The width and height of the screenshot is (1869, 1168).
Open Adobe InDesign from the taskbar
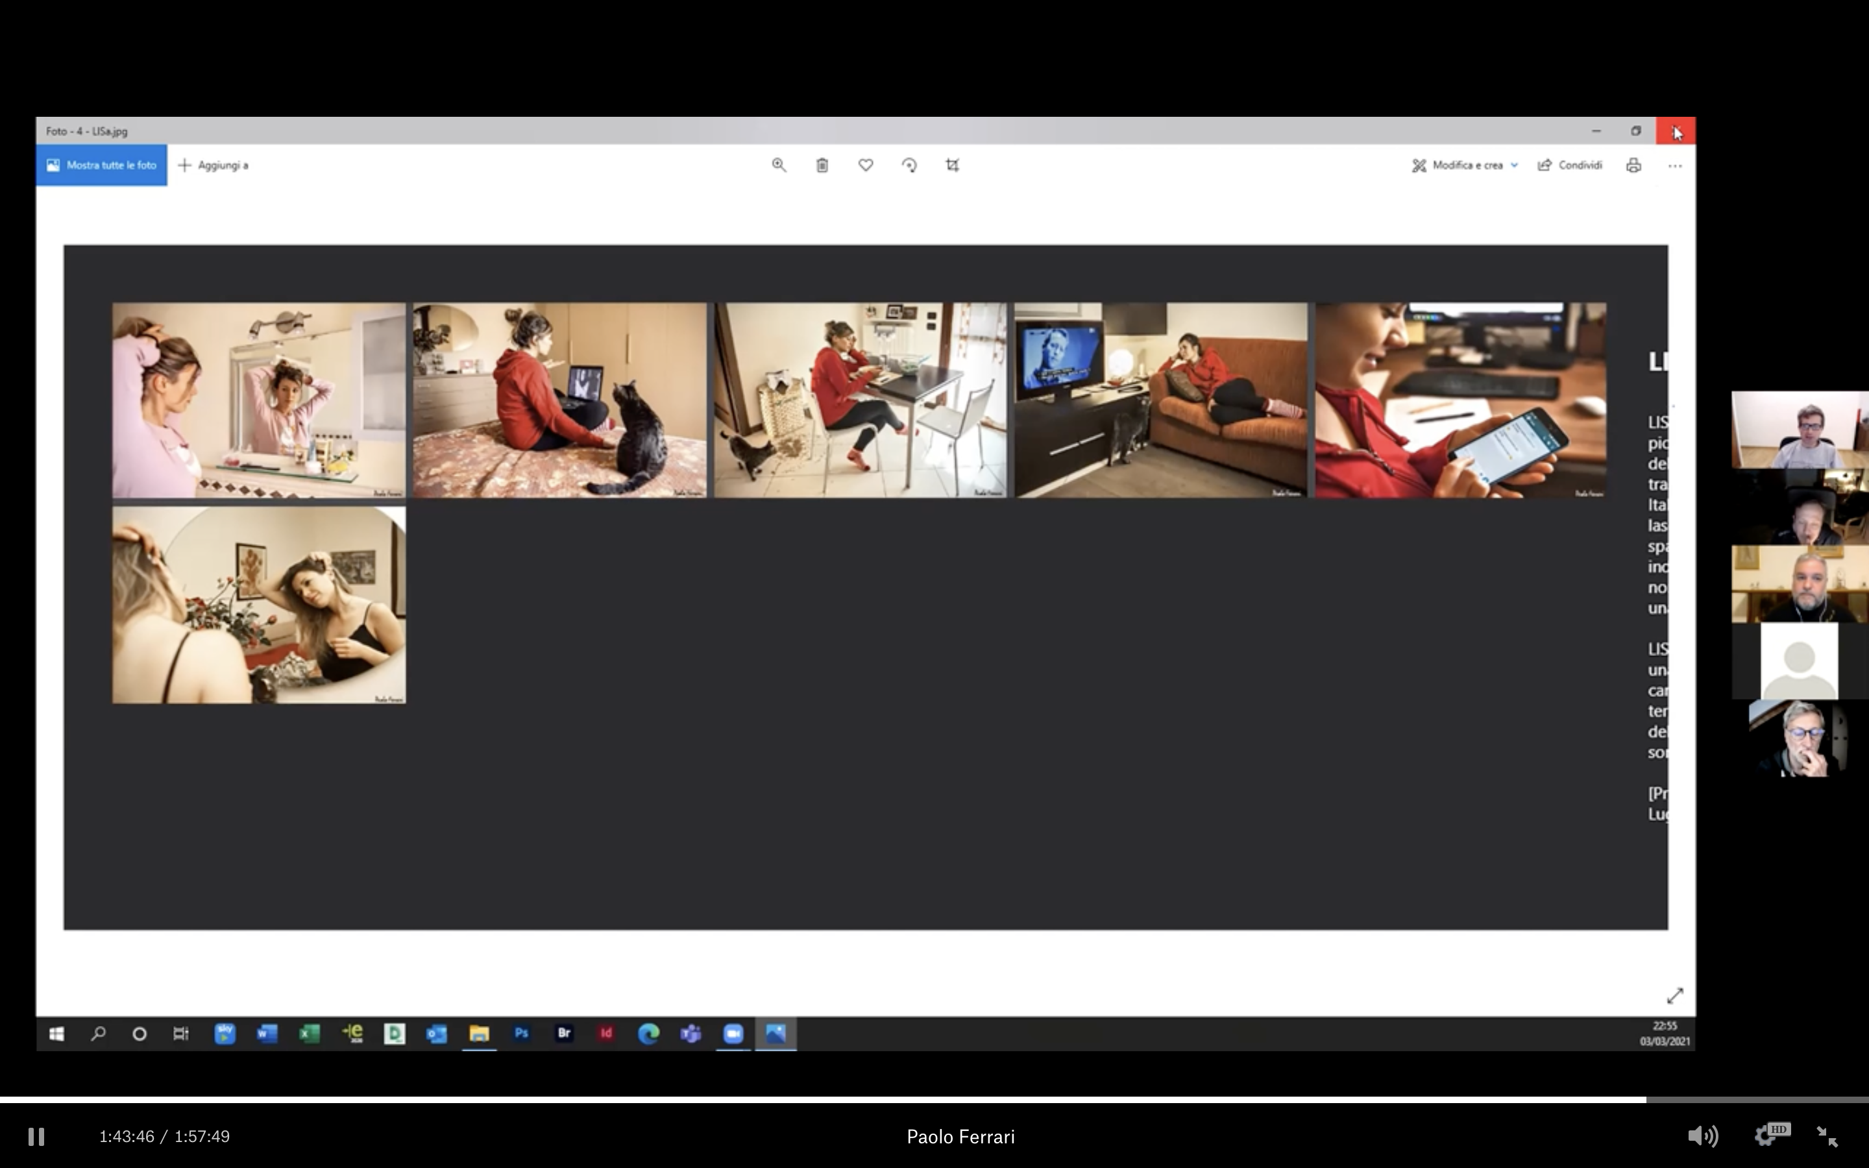pos(606,1034)
